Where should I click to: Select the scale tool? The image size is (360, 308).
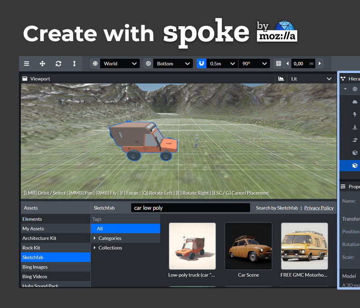[x=75, y=64]
